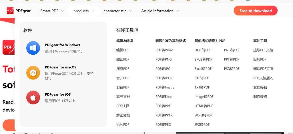293x134 pixels.
Task: Open HEIC转PDF converter
Action: (x=203, y=50)
